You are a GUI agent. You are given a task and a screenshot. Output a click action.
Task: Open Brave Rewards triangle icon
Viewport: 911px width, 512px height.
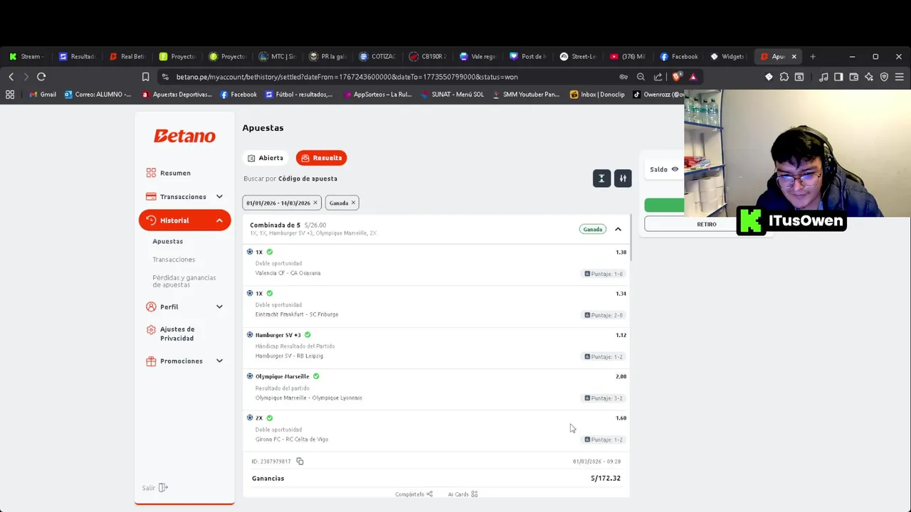(693, 77)
